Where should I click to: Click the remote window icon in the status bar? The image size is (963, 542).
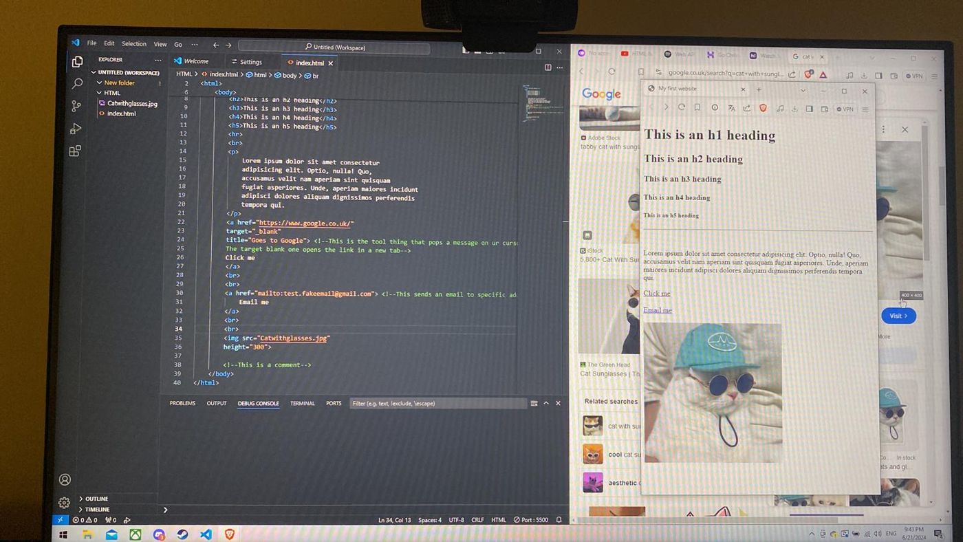point(60,520)
